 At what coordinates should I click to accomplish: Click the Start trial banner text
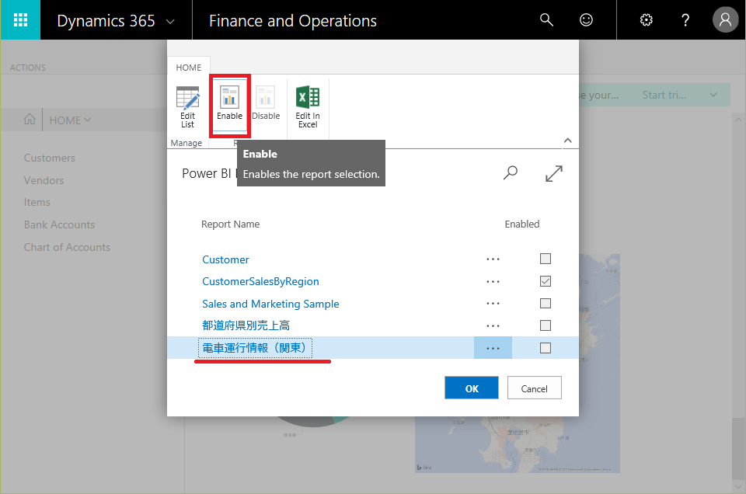pyautogui.click(x=664, y=95)
